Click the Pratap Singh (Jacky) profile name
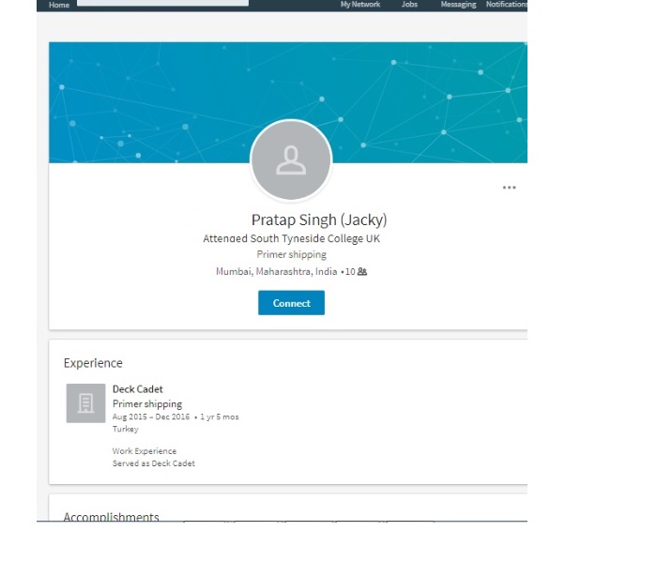 [x=319, y=220]
